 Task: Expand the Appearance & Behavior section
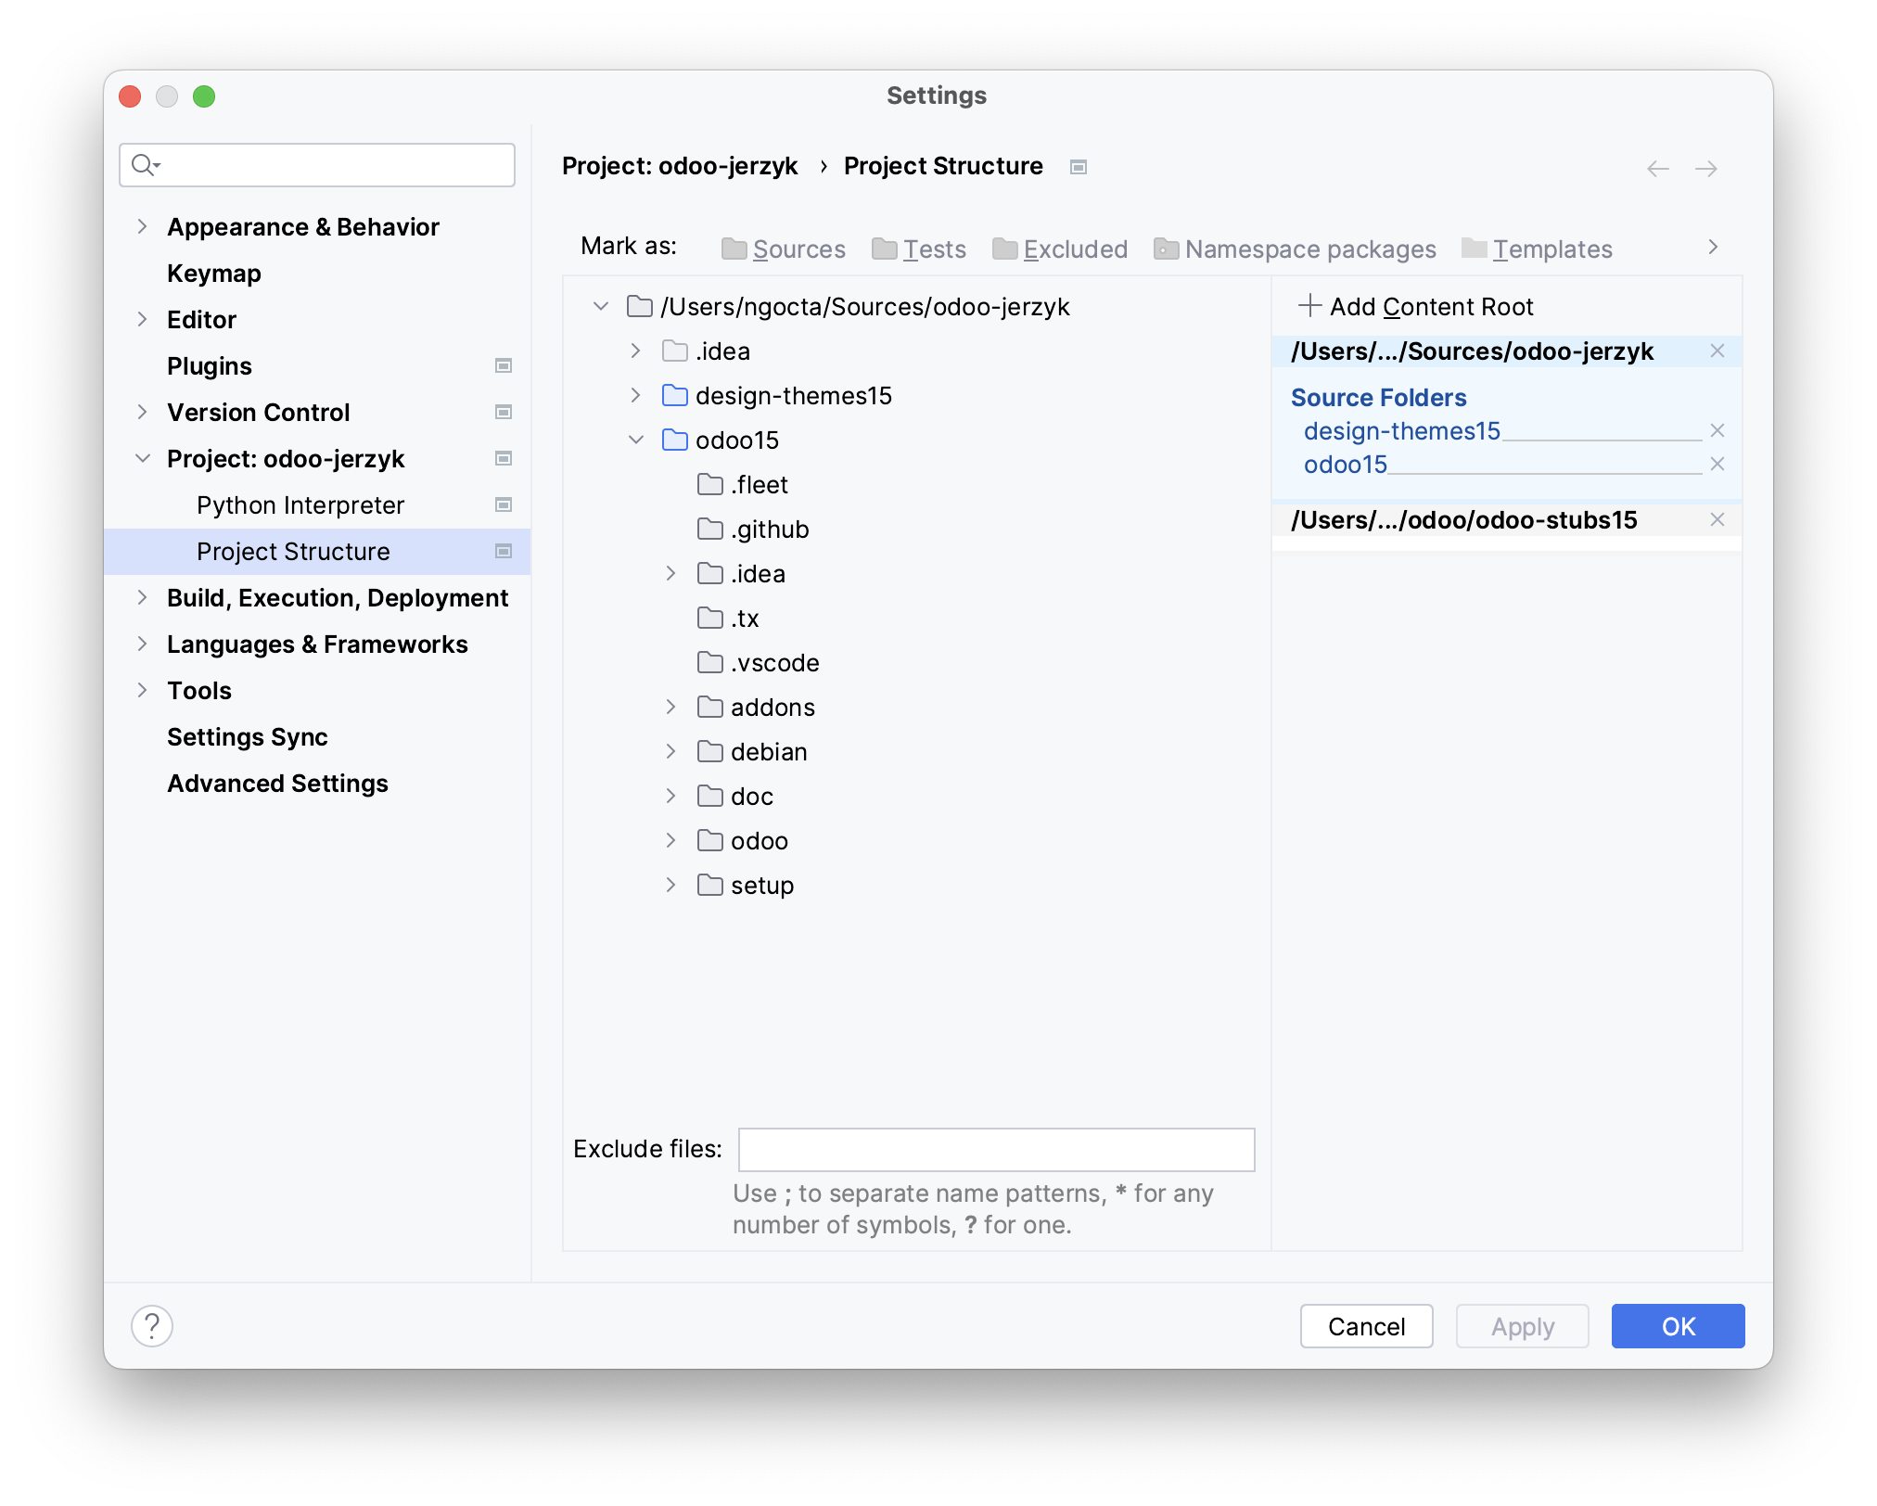pyautogui.click(x=144, y=226)
